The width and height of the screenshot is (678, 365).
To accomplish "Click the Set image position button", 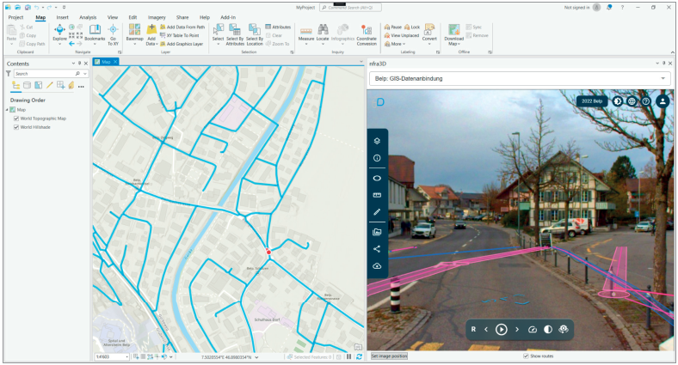I will (x=389, y=356).
